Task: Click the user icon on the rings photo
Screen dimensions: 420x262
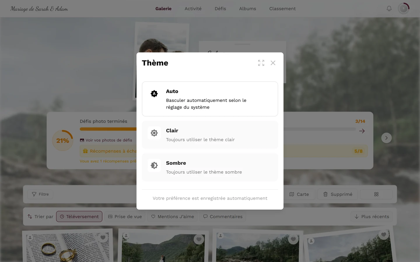Action: pos(30,238)
